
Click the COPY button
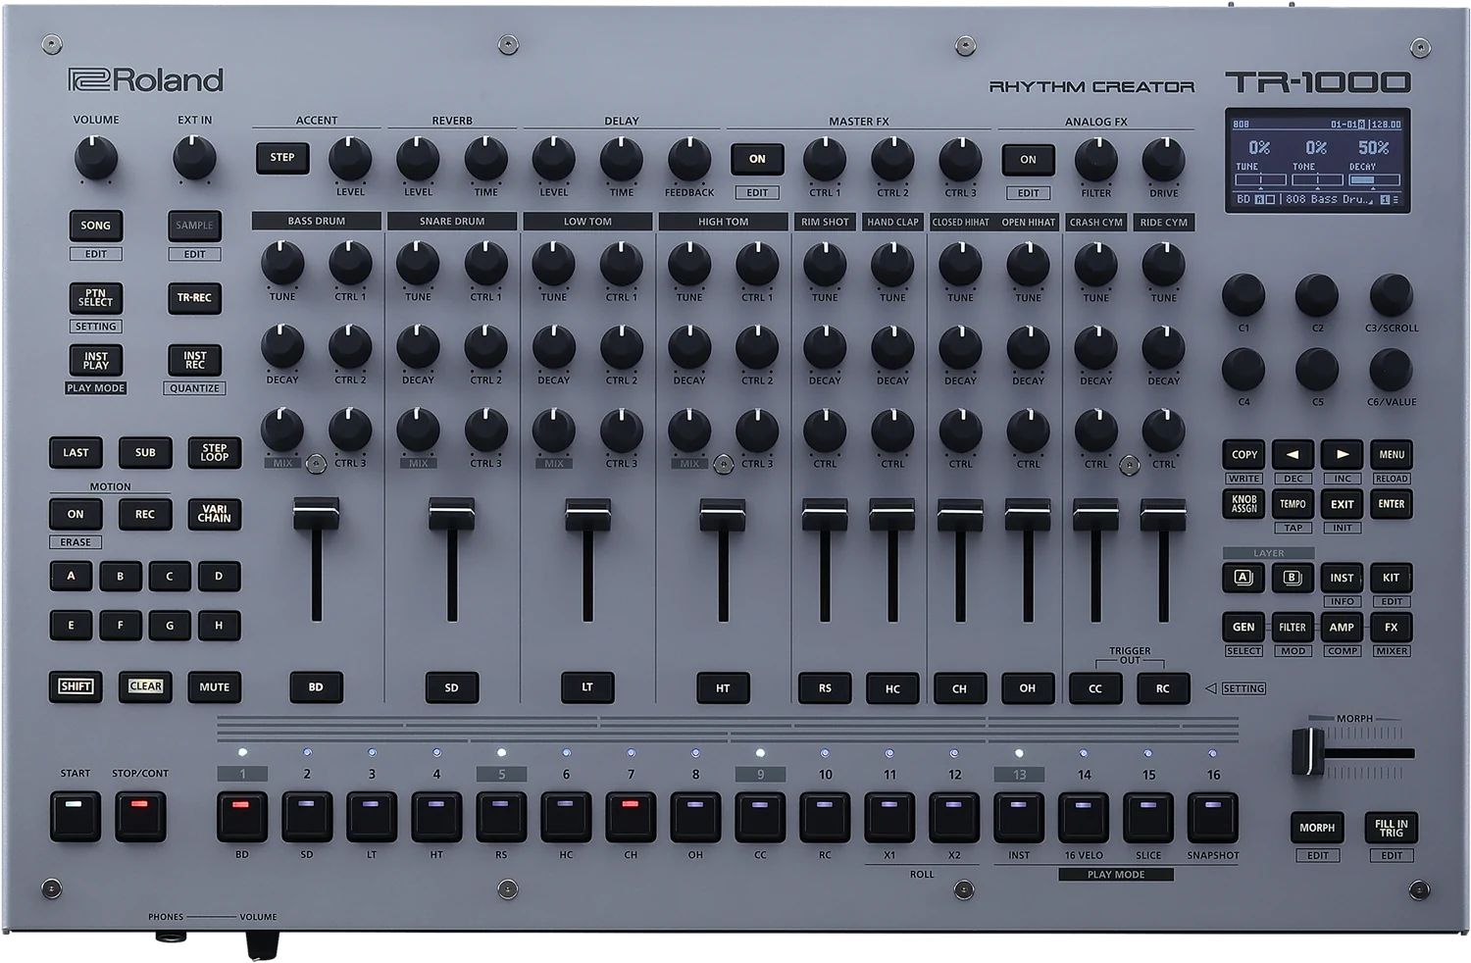coord(1243,454)
